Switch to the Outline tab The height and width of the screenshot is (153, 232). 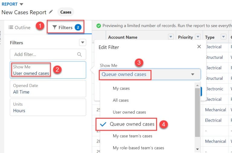(x=19, y=27)
